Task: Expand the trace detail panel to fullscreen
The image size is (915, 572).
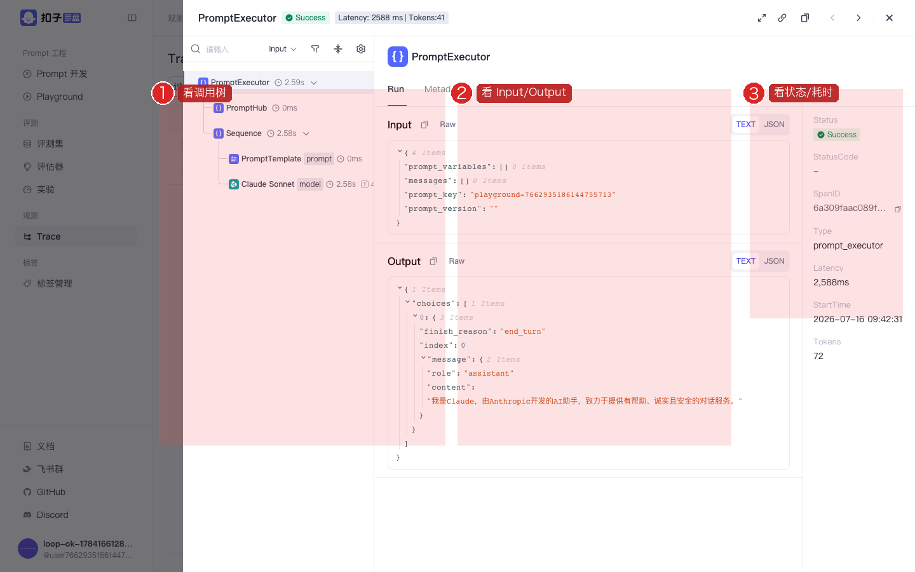Action: coord(762,18)
